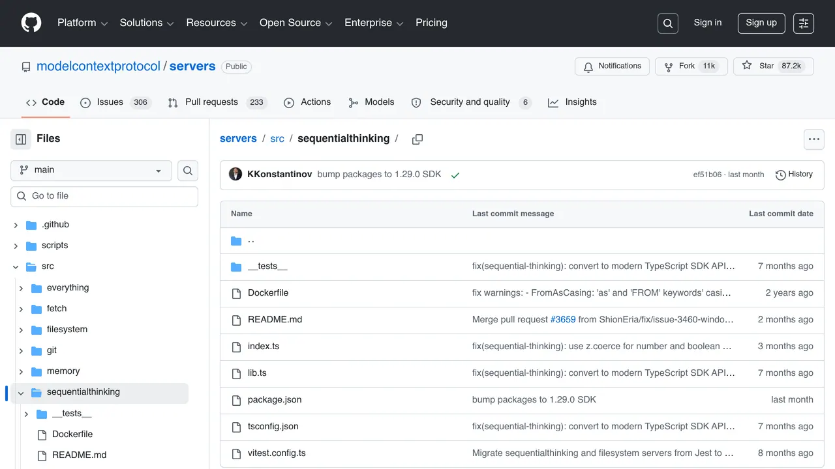Image resolution: width=835 pixels, height=469 pixels.
Task: Click the Star count 87.2k
Action: click(x=791, y=66)
